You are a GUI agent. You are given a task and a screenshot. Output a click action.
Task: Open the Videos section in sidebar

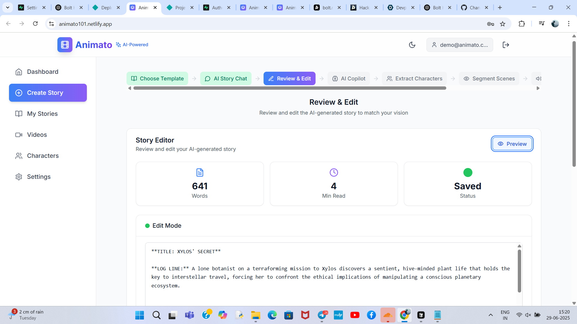37,135
